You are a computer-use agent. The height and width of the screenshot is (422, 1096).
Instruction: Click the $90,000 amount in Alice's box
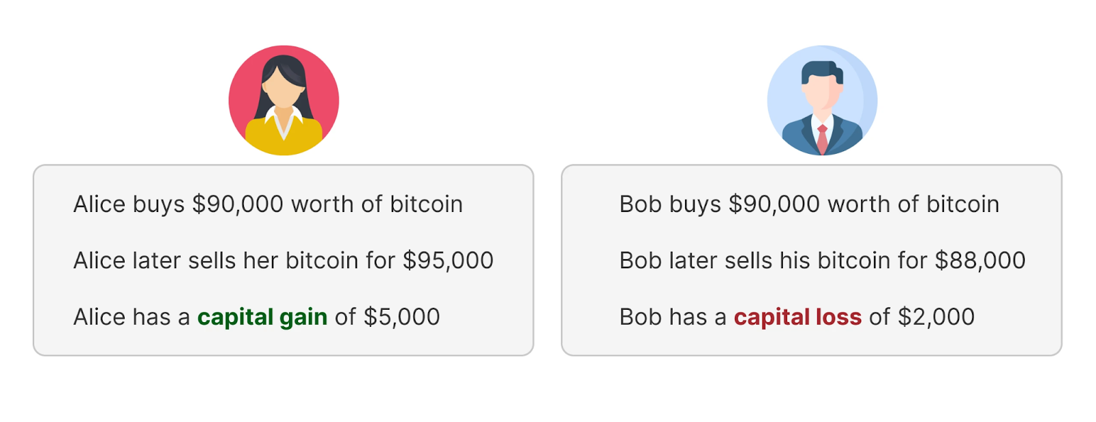pos(238,204)
